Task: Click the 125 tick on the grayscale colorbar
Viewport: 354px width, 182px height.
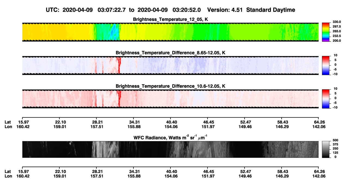Action: [x=335, y=153]
